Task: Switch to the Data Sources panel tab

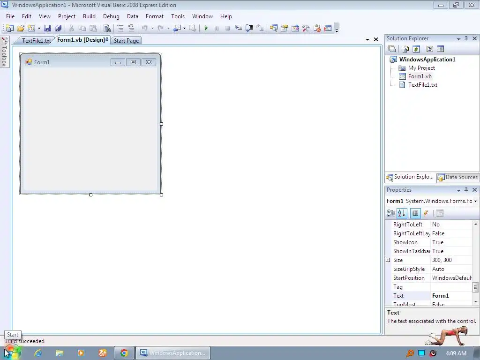Action: pos(458,177)
